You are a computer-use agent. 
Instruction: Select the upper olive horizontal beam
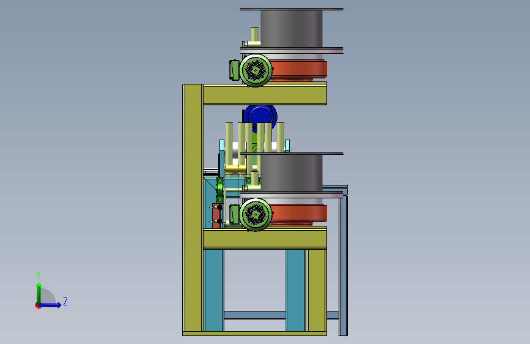(x=265, y=94)
